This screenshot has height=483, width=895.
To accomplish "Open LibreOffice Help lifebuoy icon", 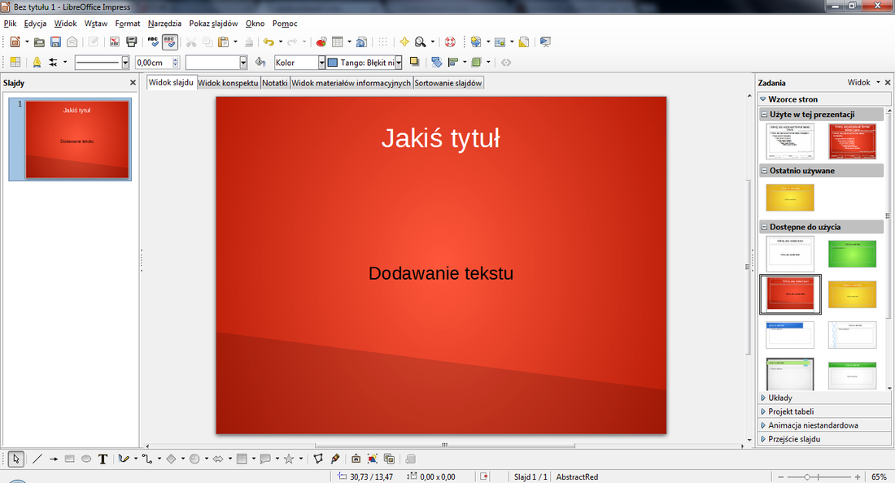I will click(450, 41).
